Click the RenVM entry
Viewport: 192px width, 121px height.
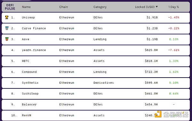[x=27, y=115]
